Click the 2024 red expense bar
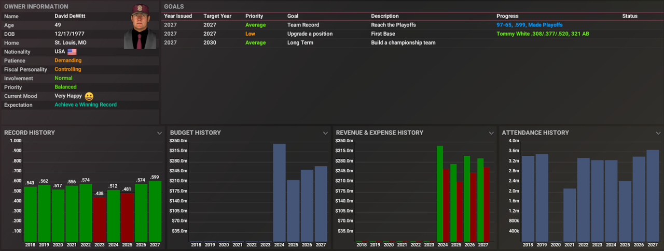The height and width of the screenshot is (251, 664). point(446,205)
